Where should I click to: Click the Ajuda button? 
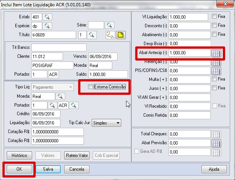214,169
